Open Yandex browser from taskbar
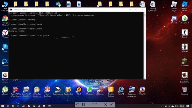This screenshot has height=108, width=192. click(x=29, y=106)
